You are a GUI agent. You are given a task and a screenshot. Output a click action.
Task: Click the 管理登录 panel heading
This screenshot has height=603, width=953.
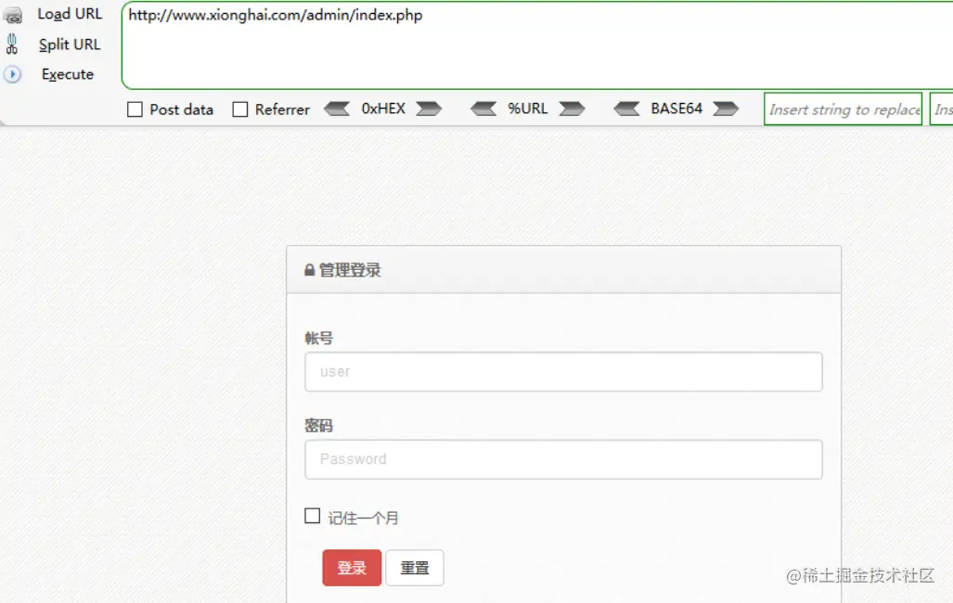point(350,270)
